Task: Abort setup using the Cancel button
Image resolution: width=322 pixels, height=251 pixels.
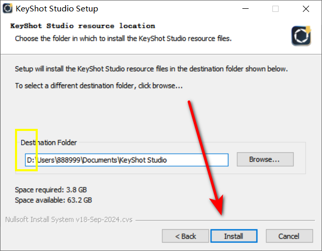Action: pos(289,236)
